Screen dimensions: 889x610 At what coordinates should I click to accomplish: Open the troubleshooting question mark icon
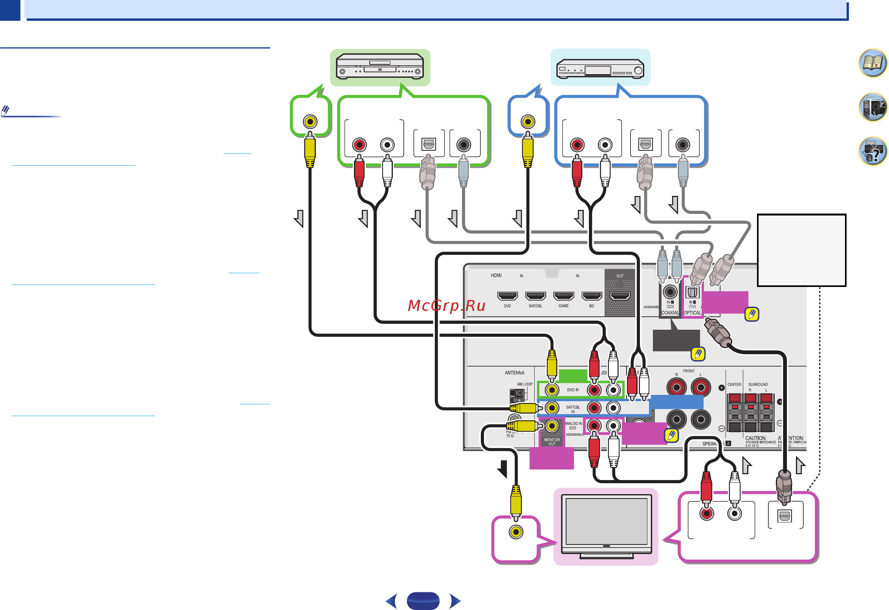[x=873, y=151]
